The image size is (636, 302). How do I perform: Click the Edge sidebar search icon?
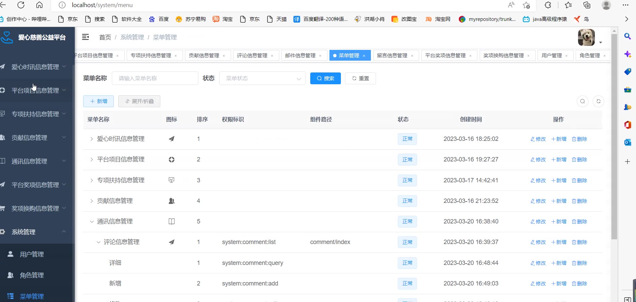coord(628,36)
